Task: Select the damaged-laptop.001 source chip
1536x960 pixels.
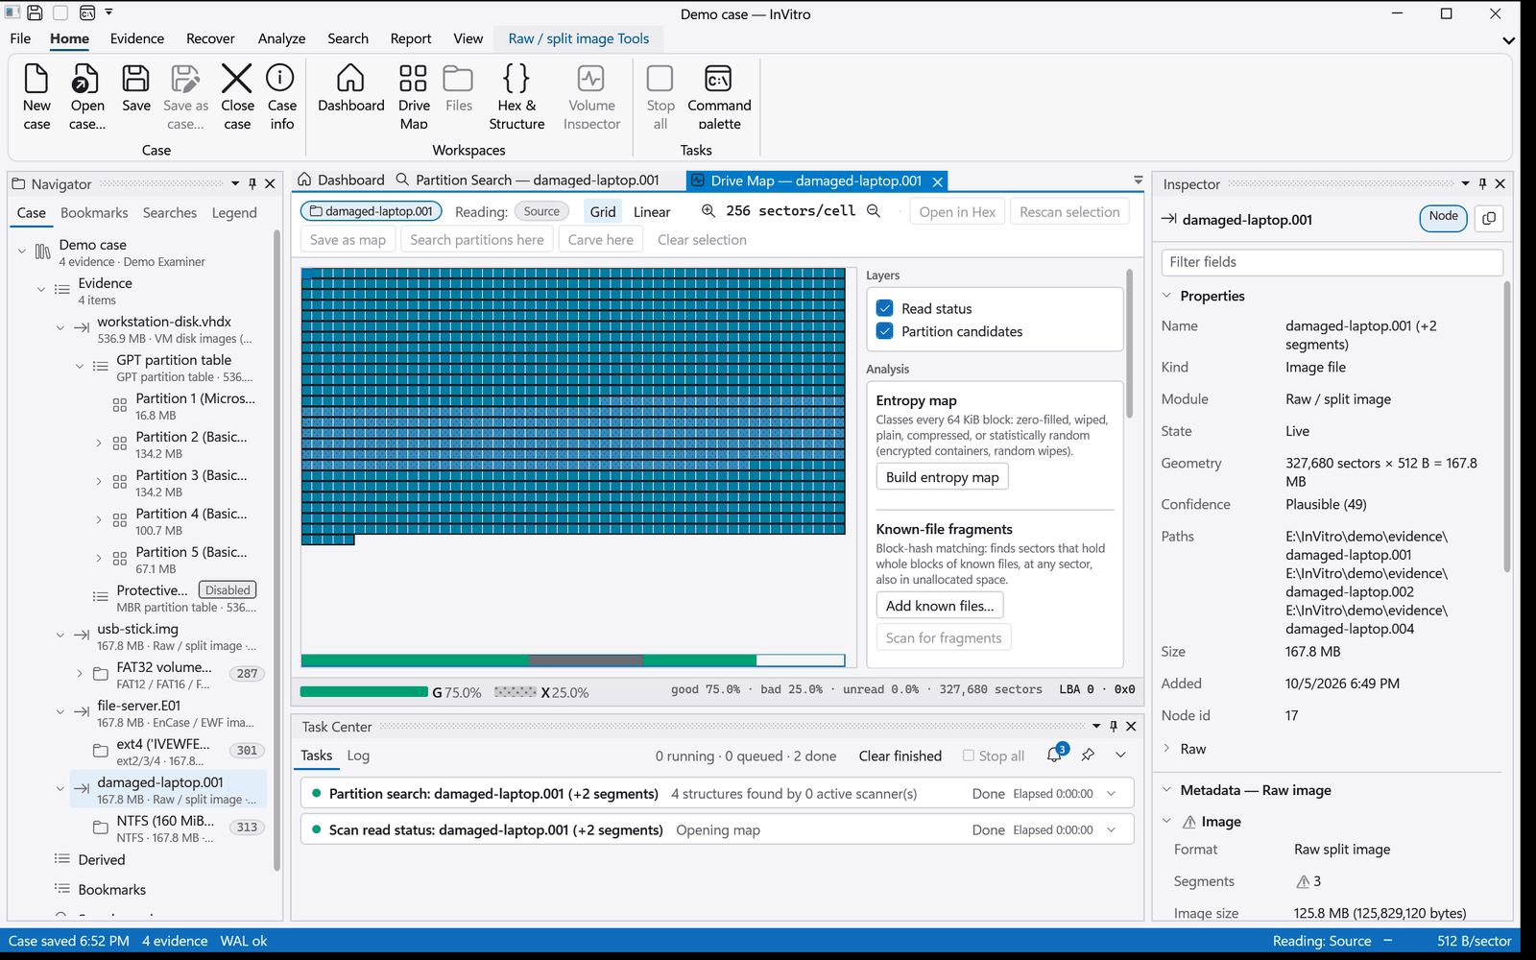Action: 372,211
